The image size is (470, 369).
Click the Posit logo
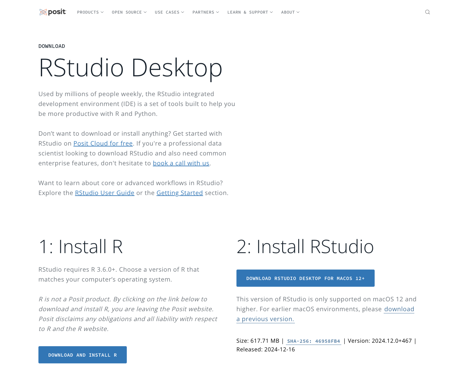point(53,12)
